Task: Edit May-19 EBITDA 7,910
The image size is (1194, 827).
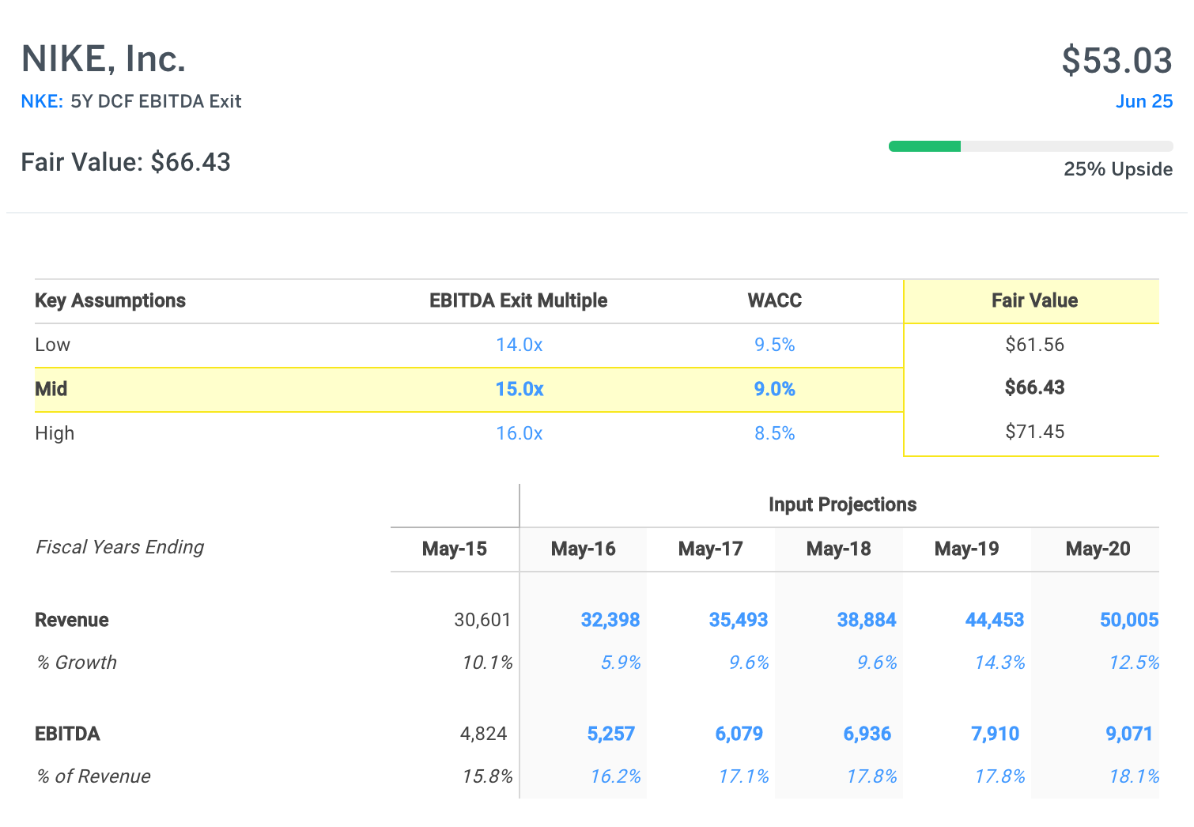Action: point(995,734)
